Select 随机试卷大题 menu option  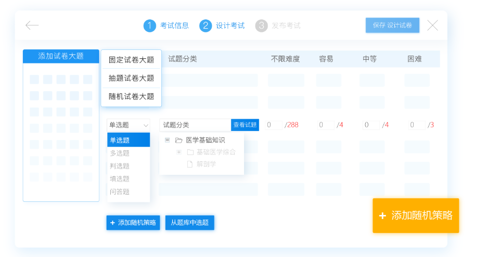pyautogui.click(x=131, y=96)
